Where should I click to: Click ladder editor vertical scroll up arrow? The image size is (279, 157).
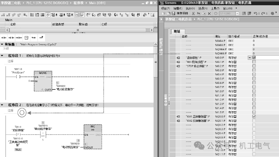(x=156, y=44)
